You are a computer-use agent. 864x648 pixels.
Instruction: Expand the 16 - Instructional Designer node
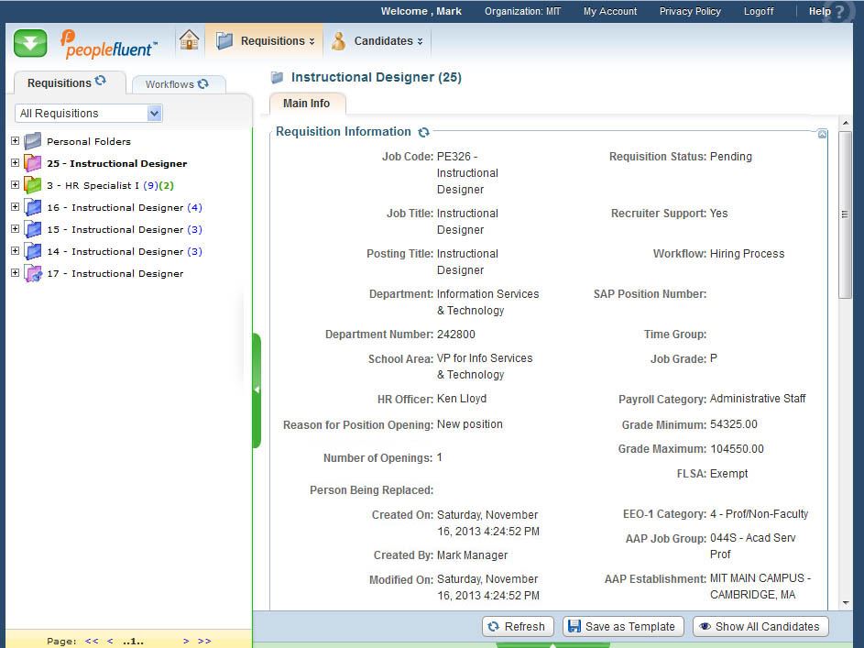[x=15, y=207]
